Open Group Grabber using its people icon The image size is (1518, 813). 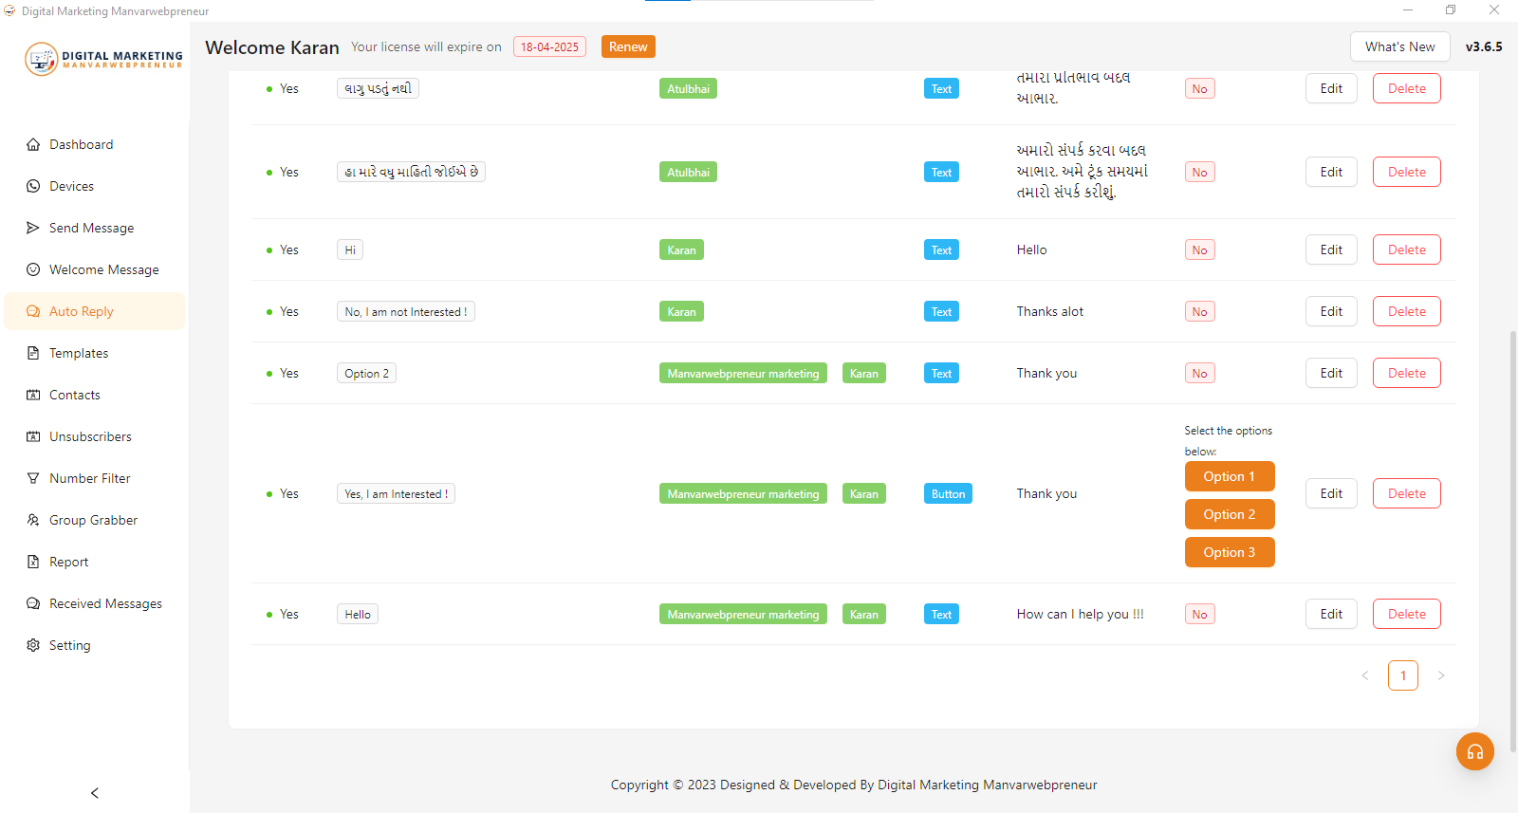point(33,520)
